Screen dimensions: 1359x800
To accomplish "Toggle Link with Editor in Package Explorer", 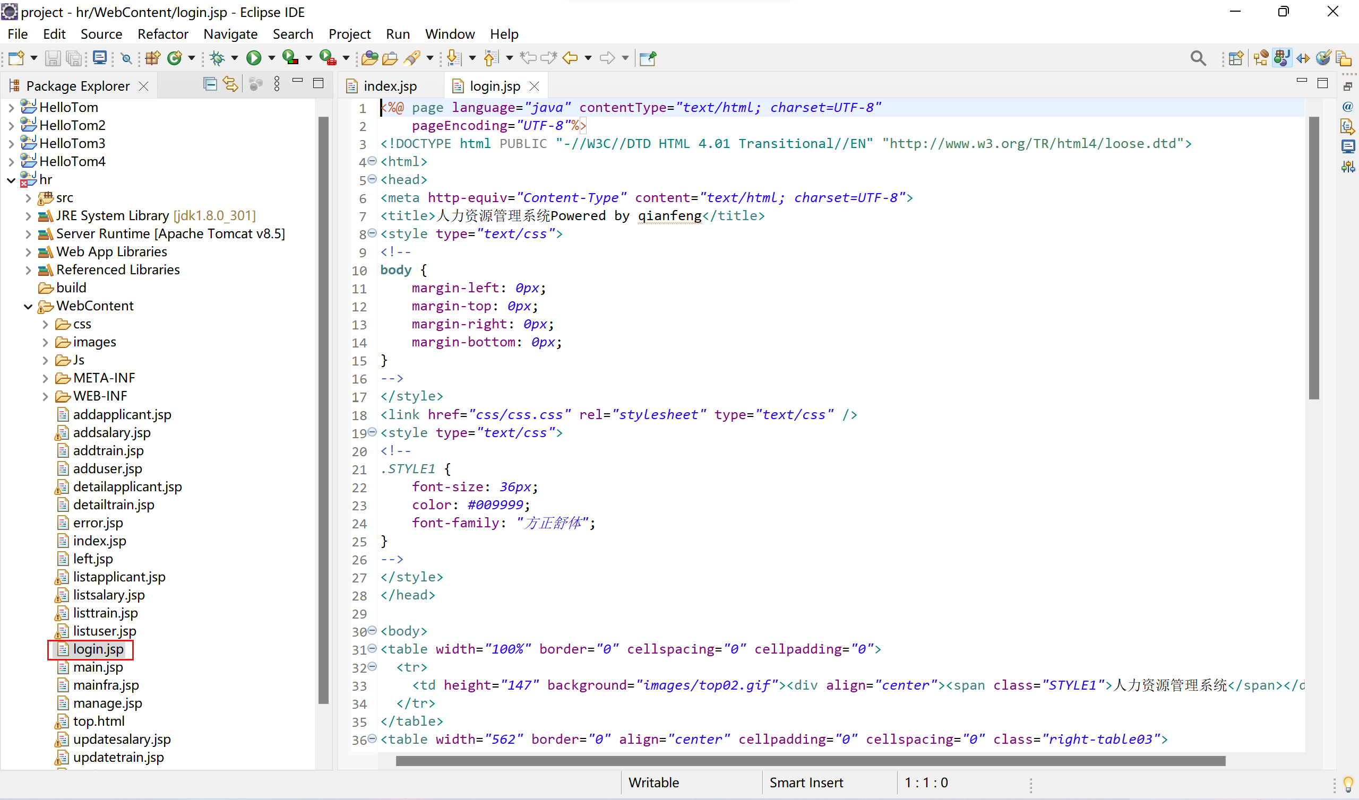I will [231, 84].
